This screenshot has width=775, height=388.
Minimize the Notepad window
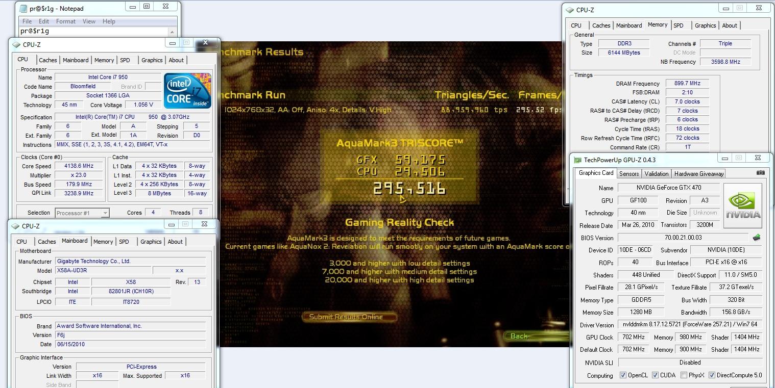[x=132, y=7]
